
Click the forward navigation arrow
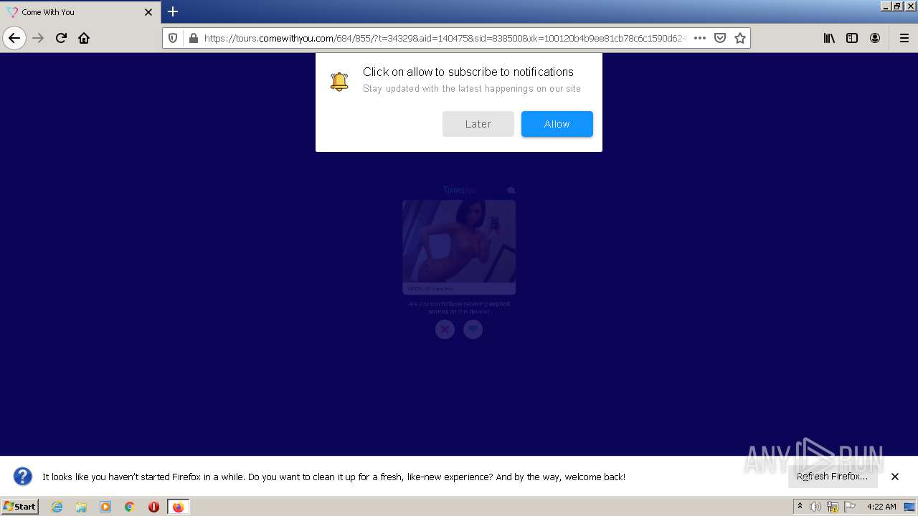pos(39,38)
